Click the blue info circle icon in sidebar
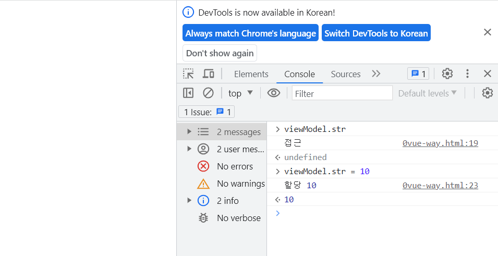Image resolution: width=498 pixels, height=256 pixels. click(x=203, y=200)
